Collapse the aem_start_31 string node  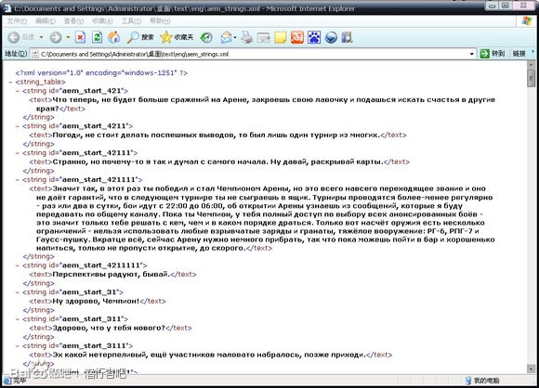(17, 292)
